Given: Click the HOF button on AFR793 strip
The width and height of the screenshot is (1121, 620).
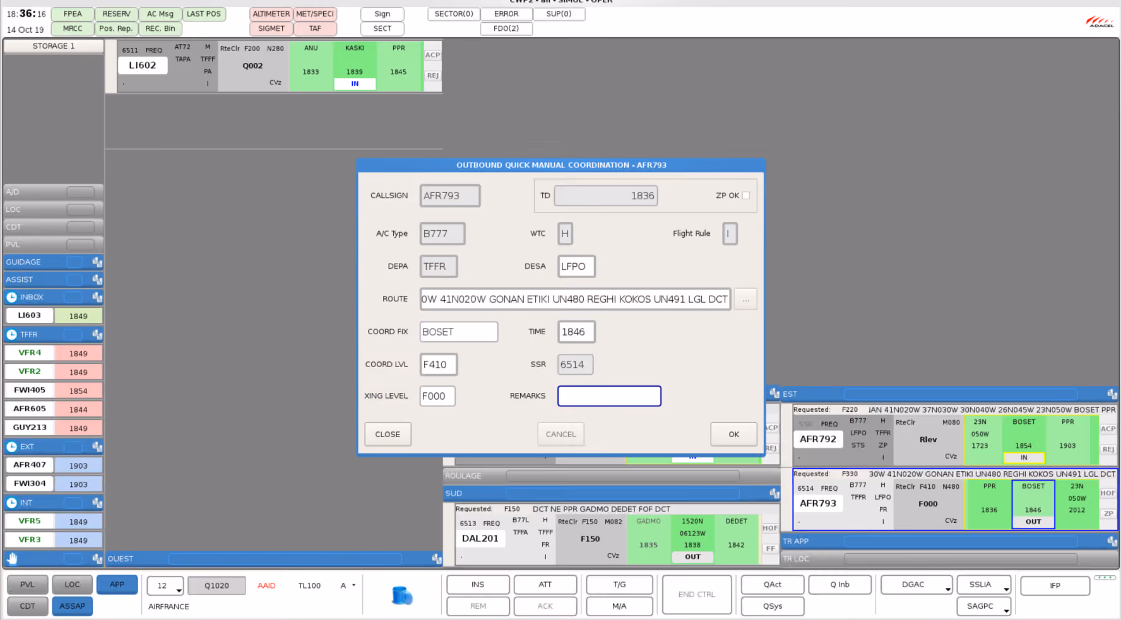Looking at the screenshot, I should [x=1108, y=493].
